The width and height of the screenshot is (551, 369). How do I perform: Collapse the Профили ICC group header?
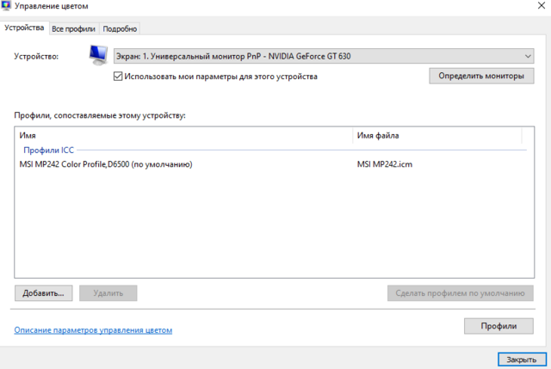[x=49, y=150]
